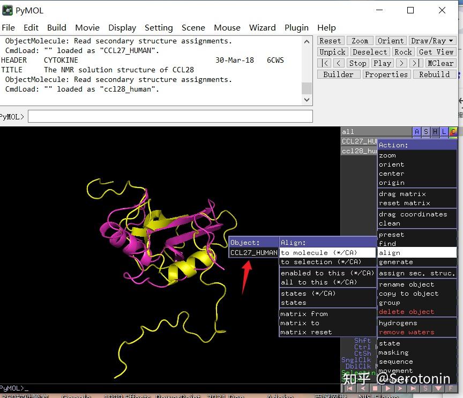Click the 'A' action button for all
The height and width of the screenshot is (398, 463).
tap(417, 132)
